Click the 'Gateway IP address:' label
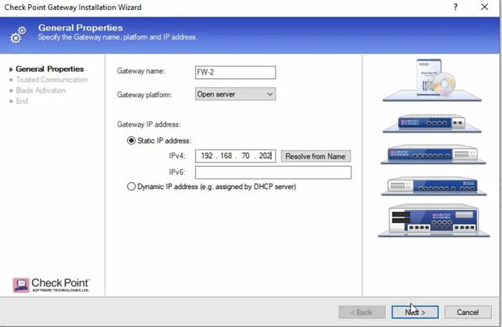This screenshot has width=502, height=327. coord(149,125)
